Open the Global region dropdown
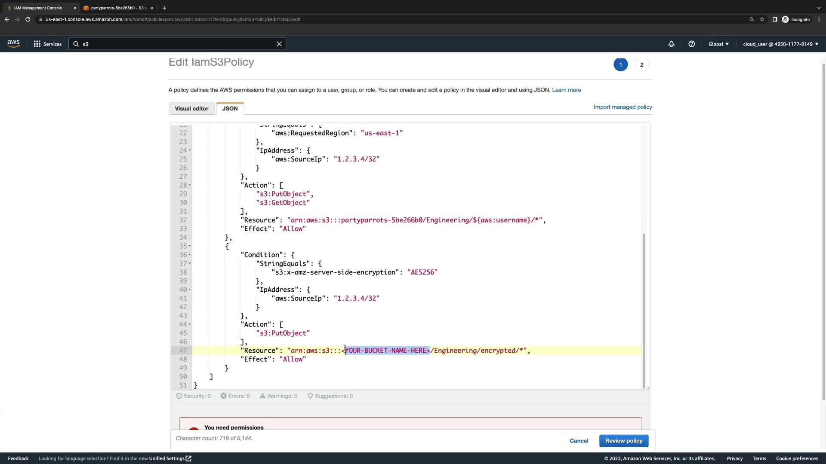The width and height of the screenshot is (826, 464). click(x=718, y=44)
